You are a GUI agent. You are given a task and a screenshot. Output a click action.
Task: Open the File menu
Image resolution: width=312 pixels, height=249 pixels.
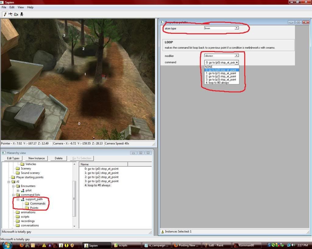(x=4, y=7)
